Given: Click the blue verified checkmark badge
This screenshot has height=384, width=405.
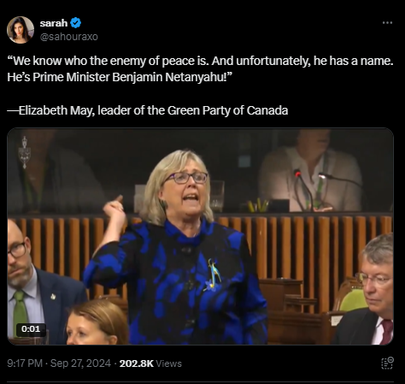Looking at the screenshot, I should 76,23.
